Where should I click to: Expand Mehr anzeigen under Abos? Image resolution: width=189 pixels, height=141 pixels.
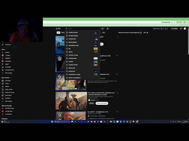click(x=8, y=73)
